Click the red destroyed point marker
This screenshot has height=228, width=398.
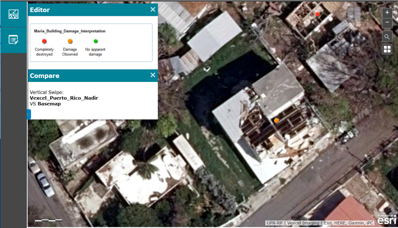(317, 14)
